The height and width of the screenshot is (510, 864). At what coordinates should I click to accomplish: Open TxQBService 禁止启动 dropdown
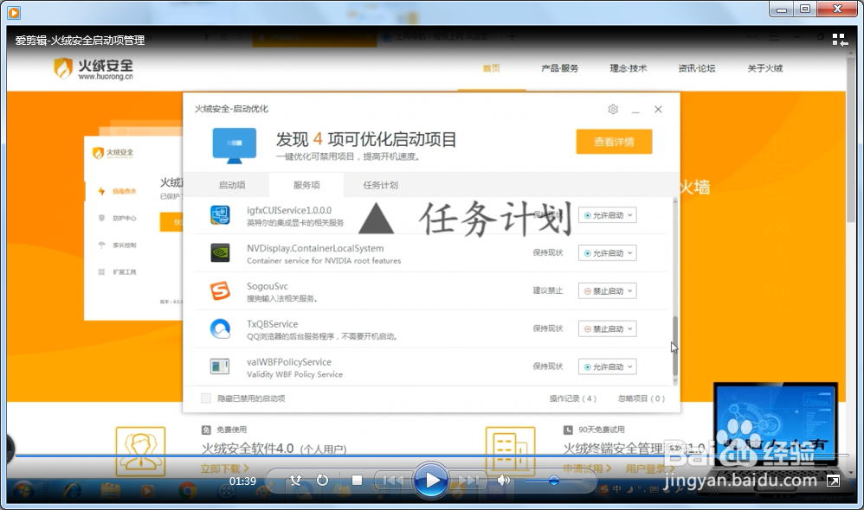(607, 329)
